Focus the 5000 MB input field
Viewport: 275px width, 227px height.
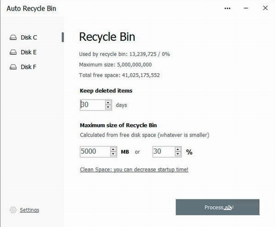pyautogui.click(x=95, y=152)
